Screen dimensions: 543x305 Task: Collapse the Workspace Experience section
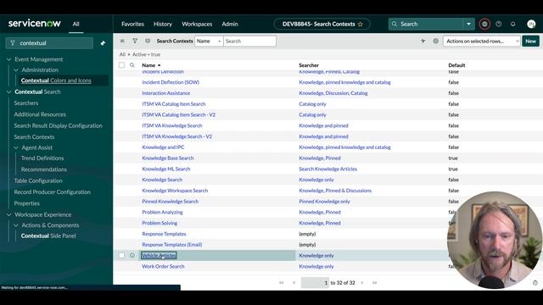tap(9, 214)
